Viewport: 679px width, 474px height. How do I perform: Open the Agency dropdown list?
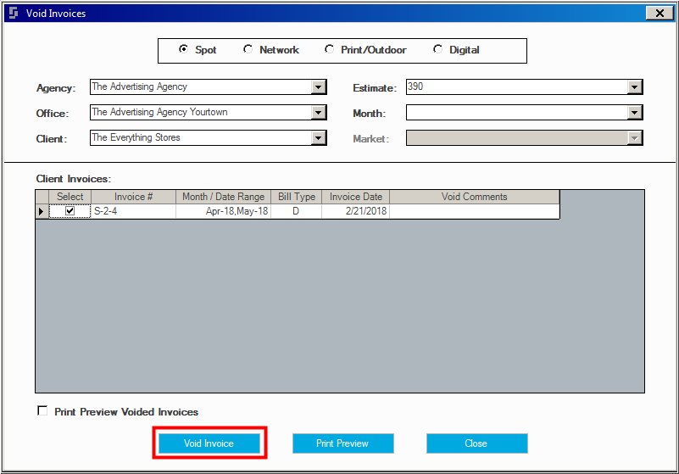[318, 87]
